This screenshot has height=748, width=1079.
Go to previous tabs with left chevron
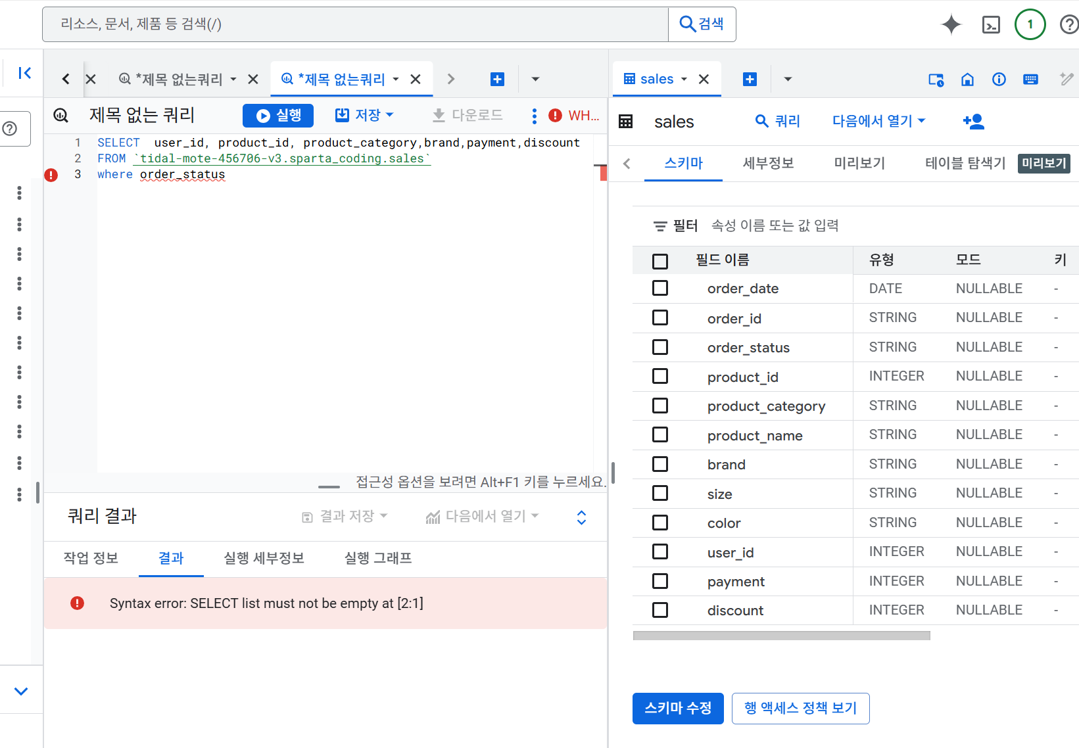coord(66,79)
